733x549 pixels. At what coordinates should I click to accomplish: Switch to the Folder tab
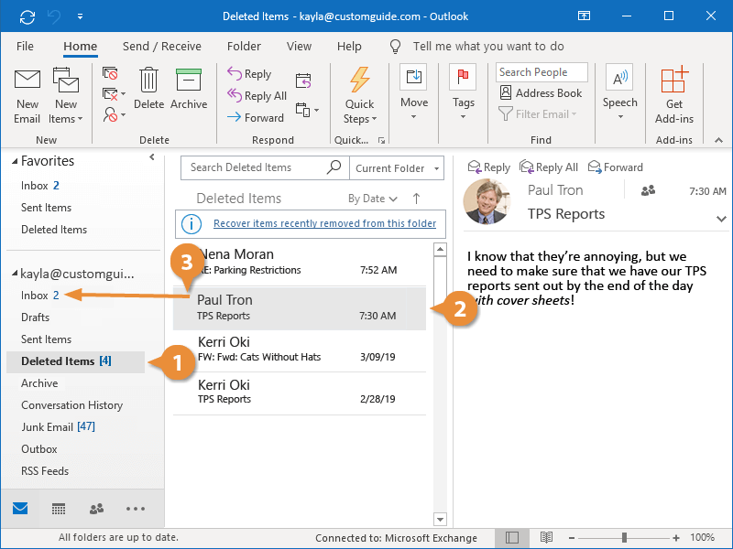[x=244, y=47]
